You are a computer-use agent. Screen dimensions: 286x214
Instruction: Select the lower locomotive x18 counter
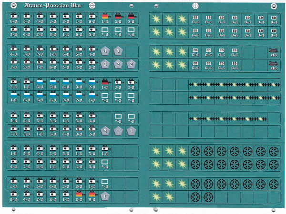pyautogui.click(x=274, y=65)
